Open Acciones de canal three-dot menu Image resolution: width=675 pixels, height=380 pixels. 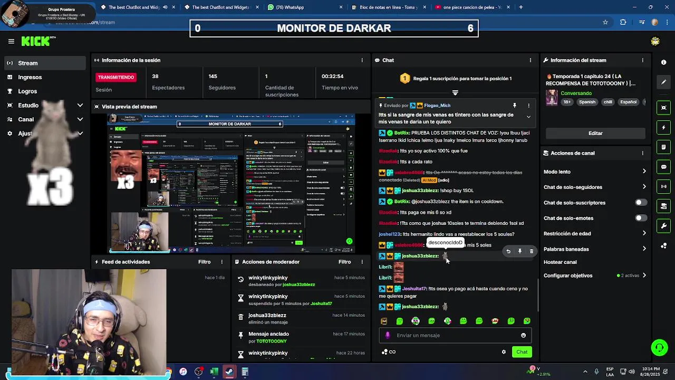[x=642, y=153]
